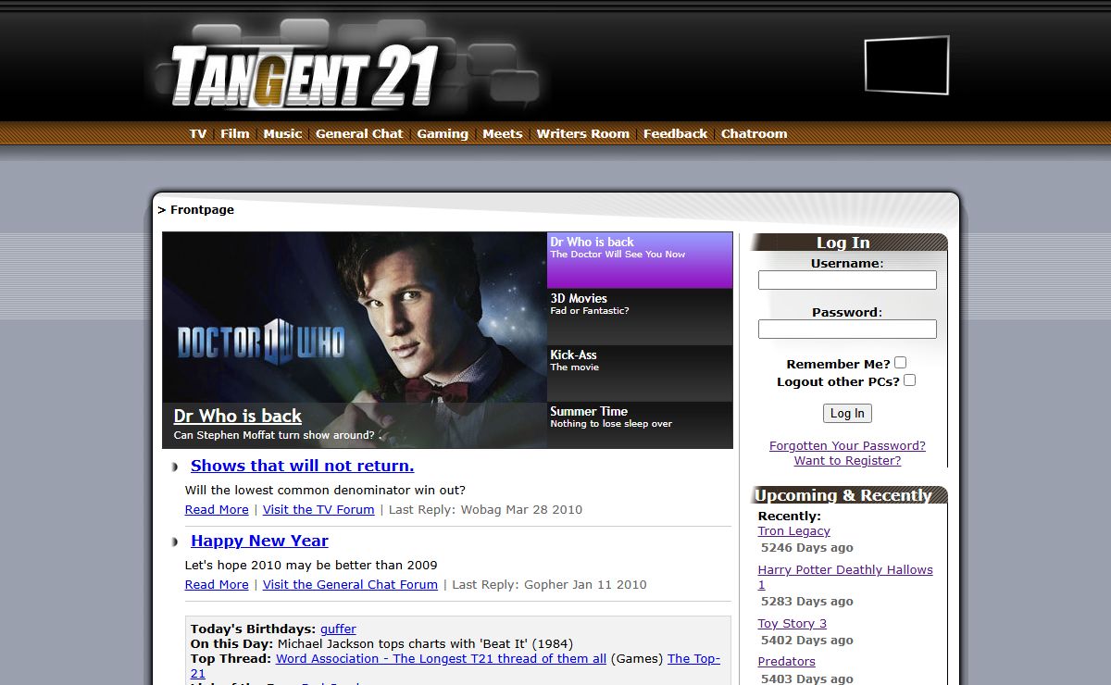Click the Log In button
This screenshot has width=1111, height=685.
[847, 413]
